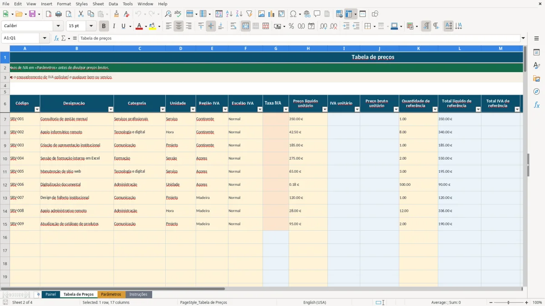Open the sidebar Properties panel
The height and width of the screenshot is (306, 545).
point(536,52)
